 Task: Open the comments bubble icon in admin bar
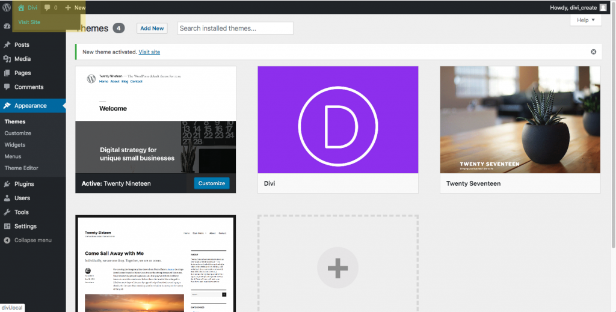(x=48, y=7)
